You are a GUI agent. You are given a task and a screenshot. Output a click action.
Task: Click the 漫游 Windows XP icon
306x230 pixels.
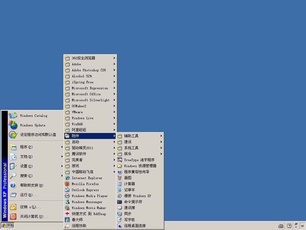(x=120, y=196)
